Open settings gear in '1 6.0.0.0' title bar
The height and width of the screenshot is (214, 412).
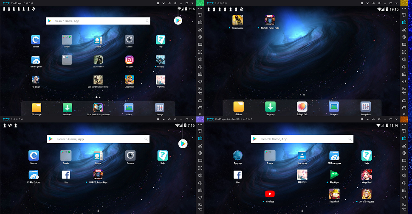pyautogui.click(x=379, y=3)
